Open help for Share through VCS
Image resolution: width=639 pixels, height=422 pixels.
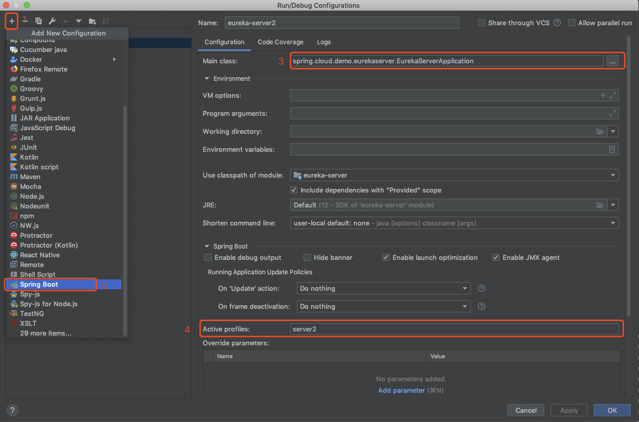[x=557, y=23]
